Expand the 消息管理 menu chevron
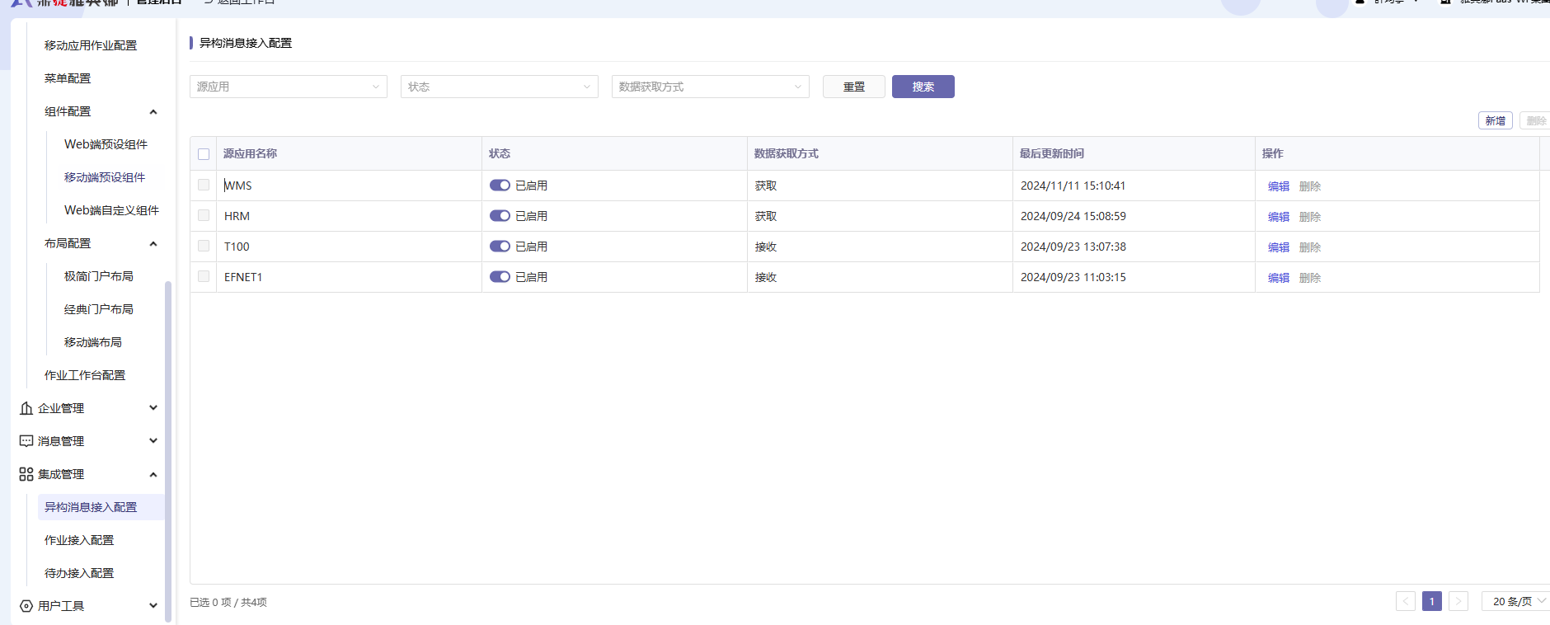Image resolution: width=1550 pixels, height=625 pixels. tap(153, 440)
